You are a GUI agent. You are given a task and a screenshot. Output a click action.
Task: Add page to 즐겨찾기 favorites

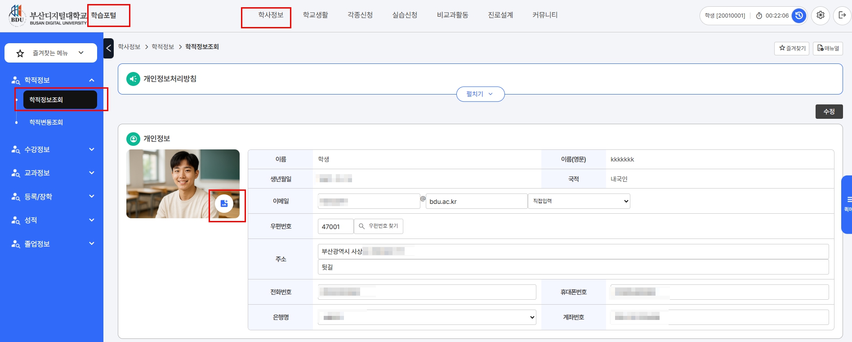tap(792, 48)
